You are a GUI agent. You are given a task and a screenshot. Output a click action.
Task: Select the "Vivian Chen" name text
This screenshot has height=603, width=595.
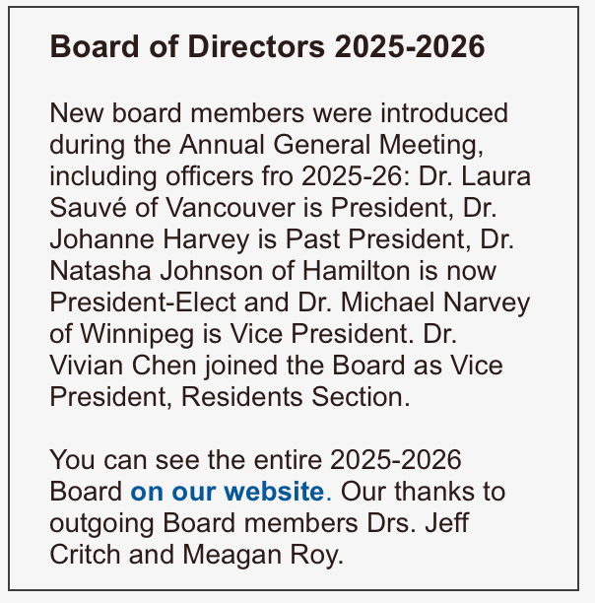(123, 365)
